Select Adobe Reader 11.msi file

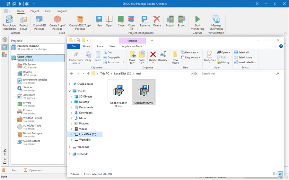[x=118, y=94]
